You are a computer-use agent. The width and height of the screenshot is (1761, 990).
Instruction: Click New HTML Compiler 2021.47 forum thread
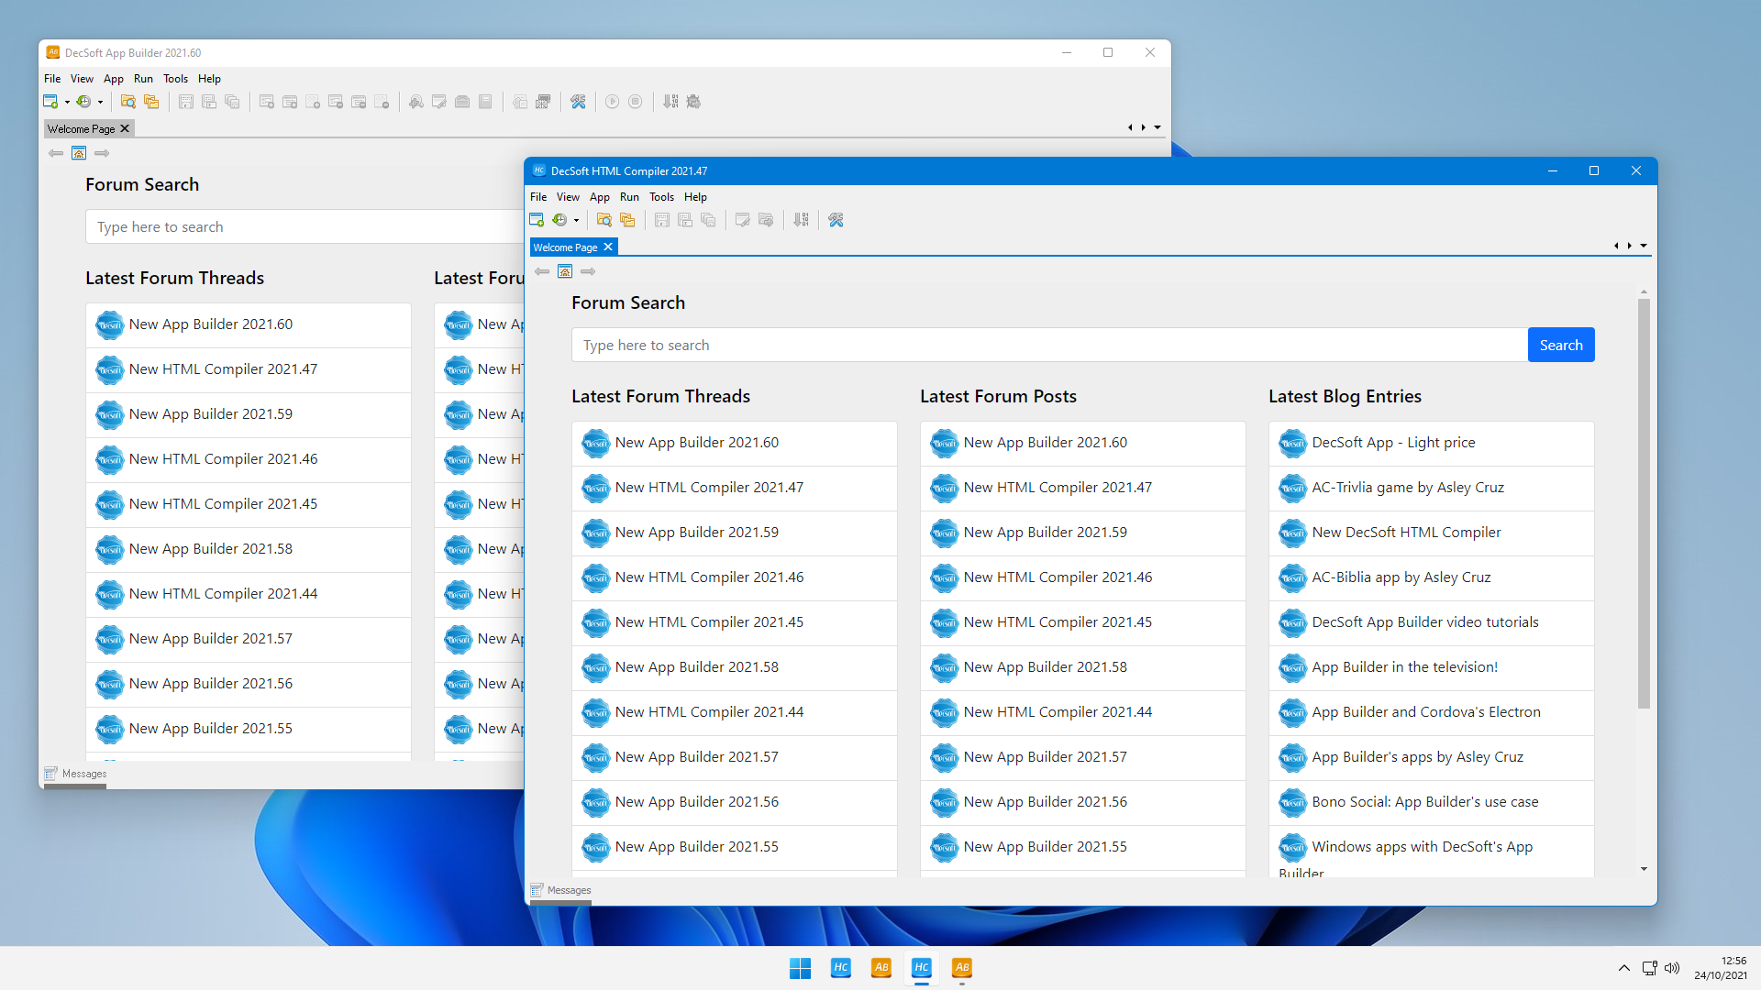point(710,486)
